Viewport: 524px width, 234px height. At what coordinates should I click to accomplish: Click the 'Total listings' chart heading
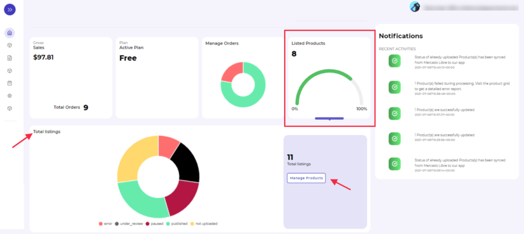click(x=47, y=132)
